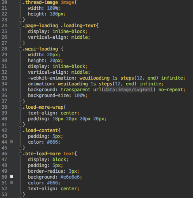
Task: Collapse the .page-loading .loading-text block
Action: (20, 26)
